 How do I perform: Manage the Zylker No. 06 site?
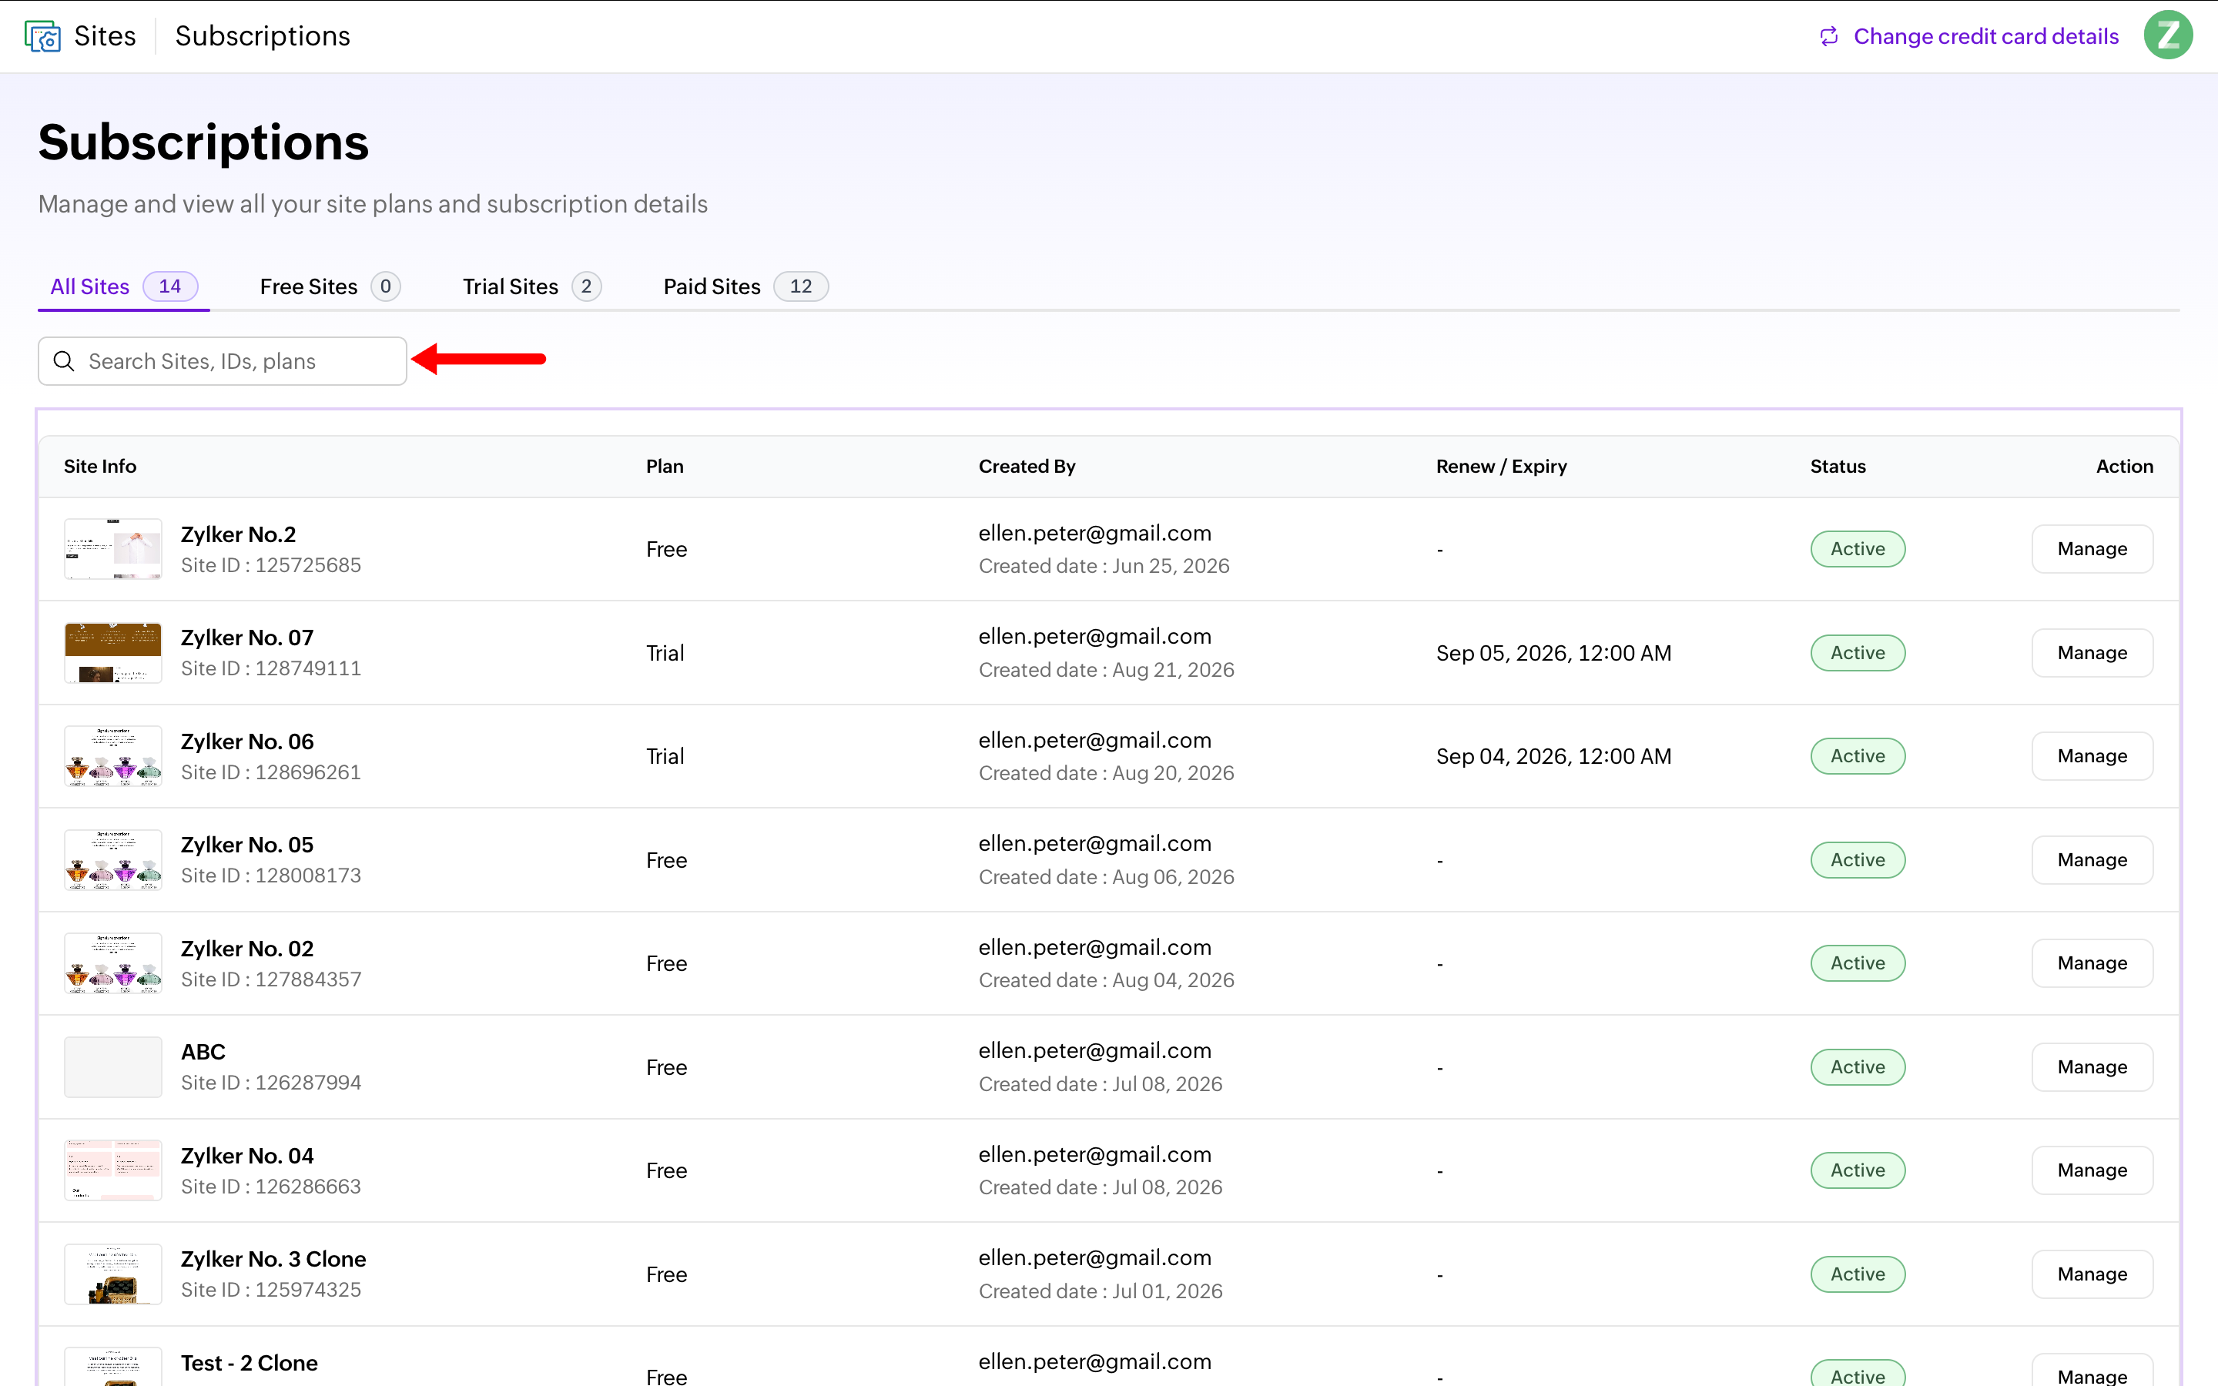pos(2092,756)
